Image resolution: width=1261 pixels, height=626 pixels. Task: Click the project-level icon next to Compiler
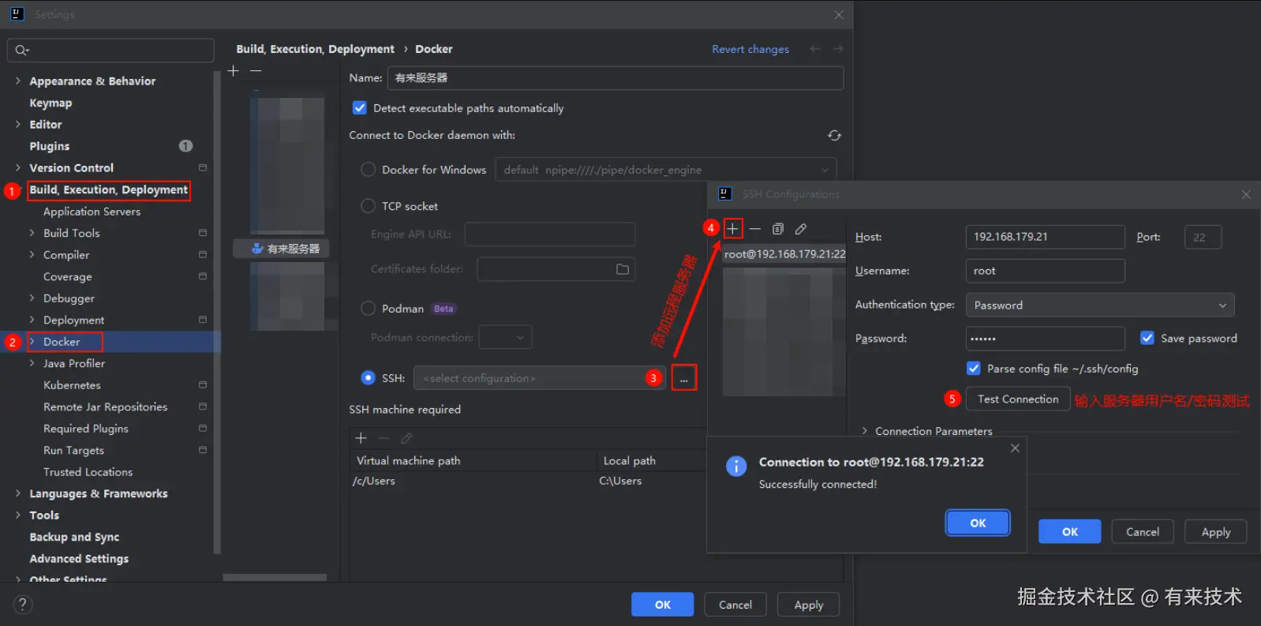(x=203, y=255)
